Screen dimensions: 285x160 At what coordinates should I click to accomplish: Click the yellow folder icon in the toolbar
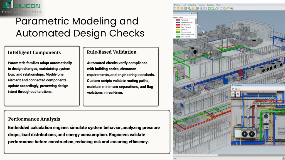click(x=178, y=8)
